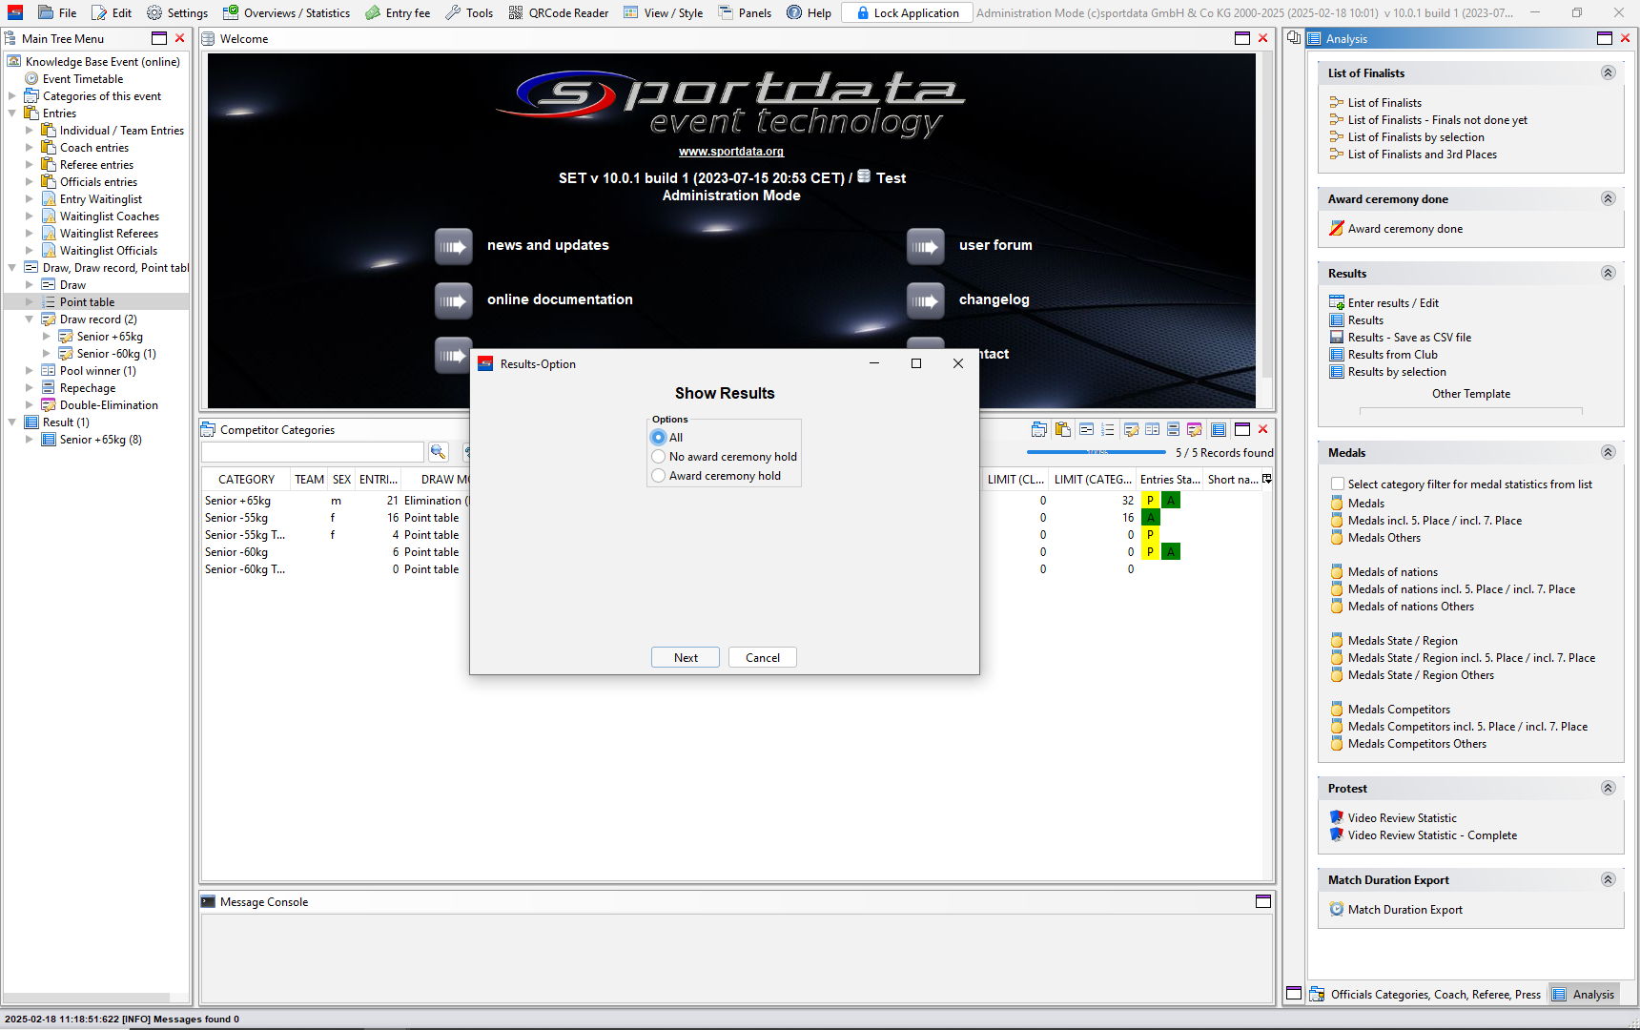Collapse the Protest section

pos(1608,788)
